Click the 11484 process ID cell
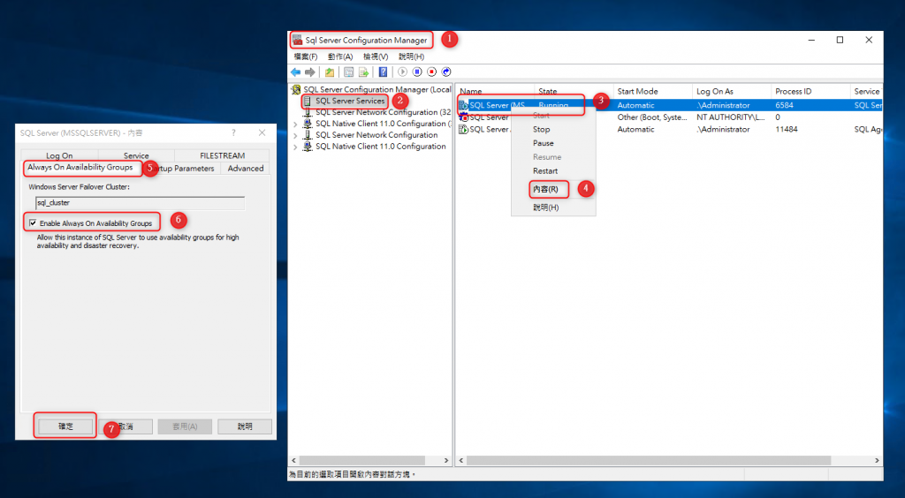 click(x=787, y=130)
